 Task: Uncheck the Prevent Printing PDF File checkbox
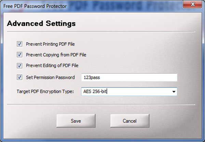[x=19, y=44]
